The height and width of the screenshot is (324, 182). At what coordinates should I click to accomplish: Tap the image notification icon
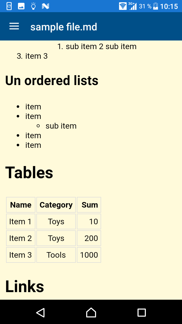point(21,6)
